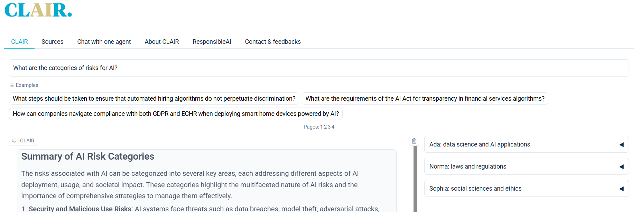Image resolution: width=640 pixels, height=212 pixels.
Task: Switch to the Sources tab
Action: click(x=53, y=42)
